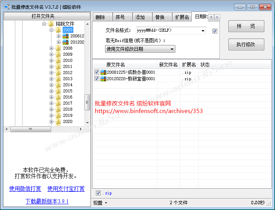Image resolution: width=275 pixels, height=210 pixels.
Task: Click the app icon in the title bar
Action: tap(7, 7)
